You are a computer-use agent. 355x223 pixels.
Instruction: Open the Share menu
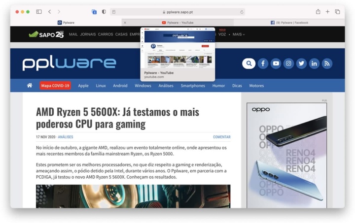[318, 11]
